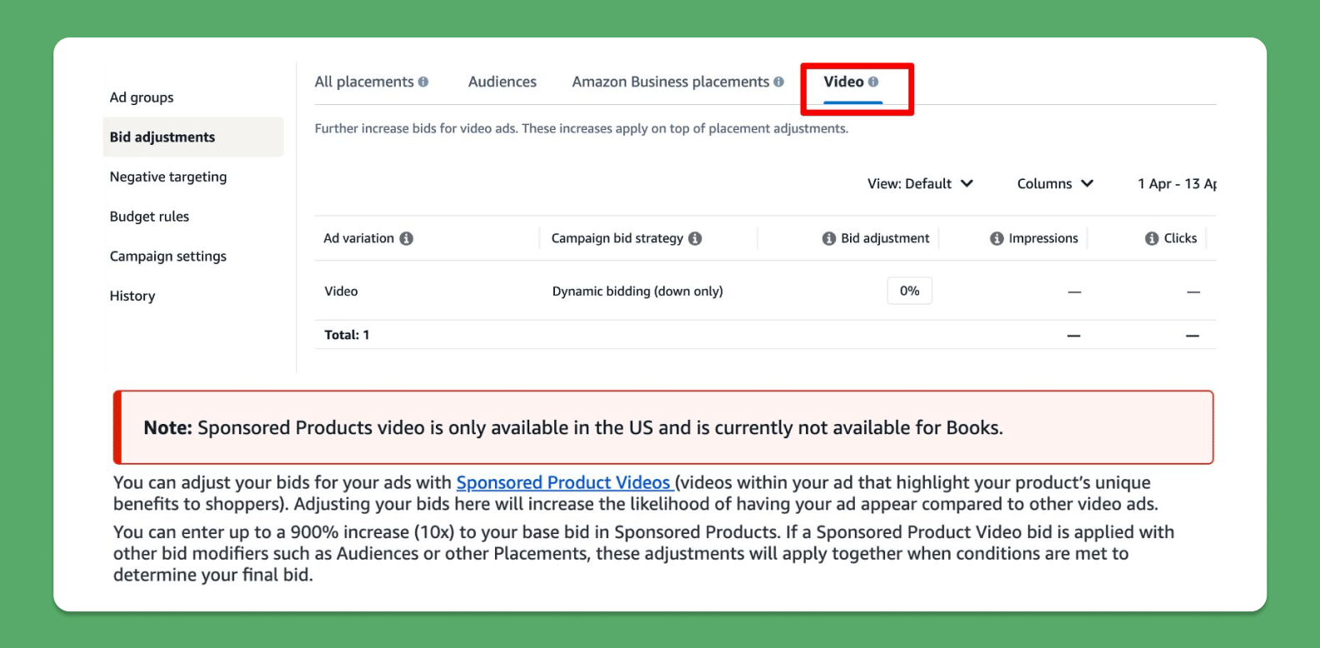The image size is (1320, 648).
Task: Open Budget rules section
Action: tap(149, 217)
